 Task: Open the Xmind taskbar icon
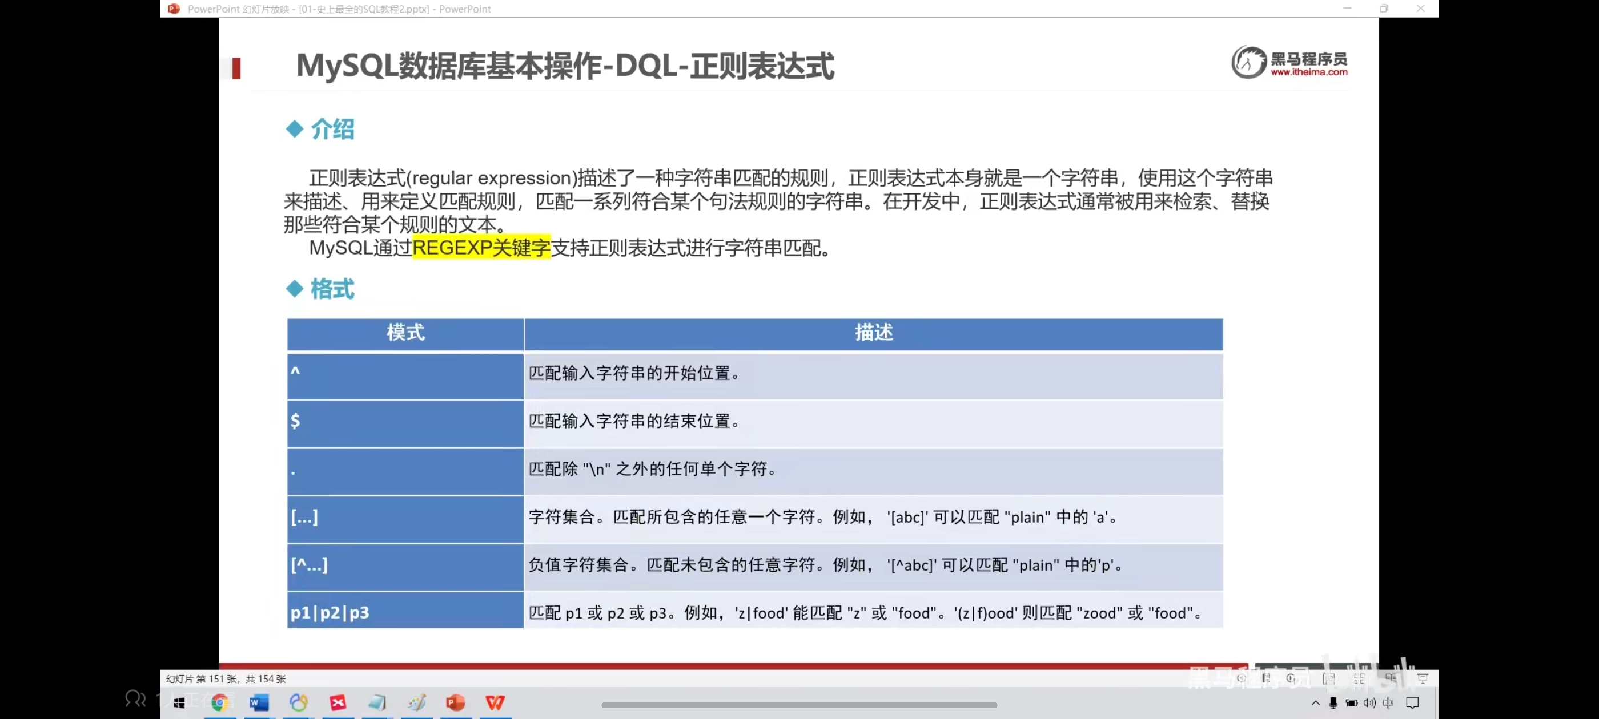pos(338,702)
